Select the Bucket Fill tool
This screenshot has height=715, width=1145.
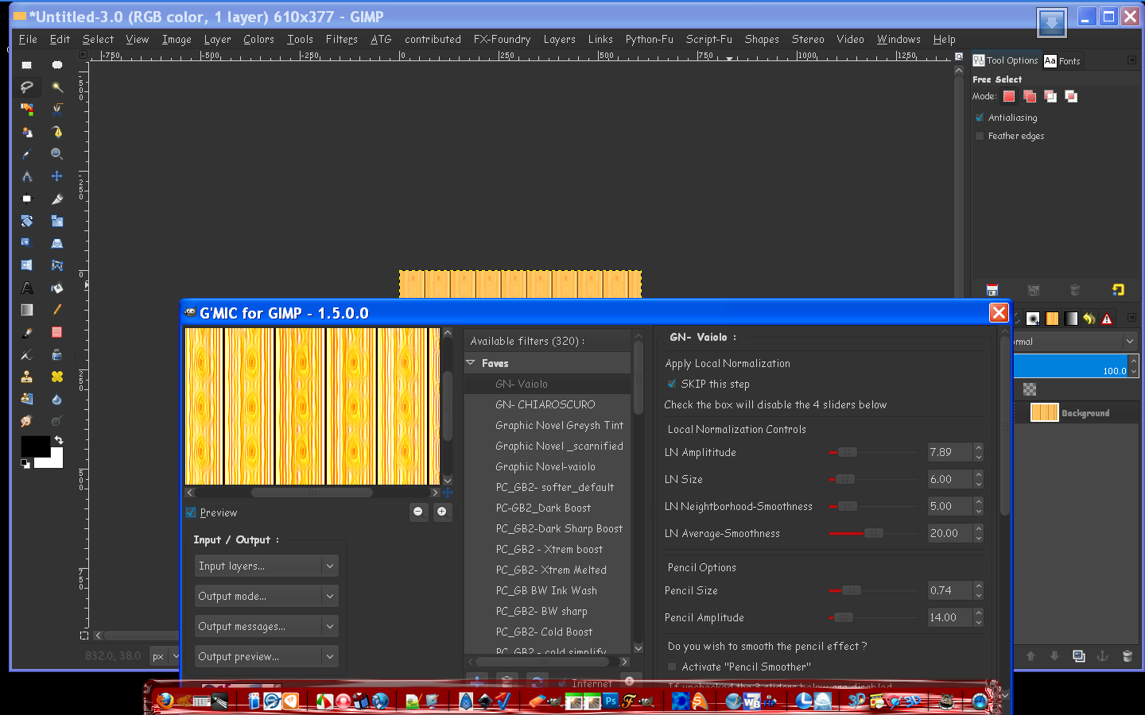pyautogui.click(x=56, y=288)
